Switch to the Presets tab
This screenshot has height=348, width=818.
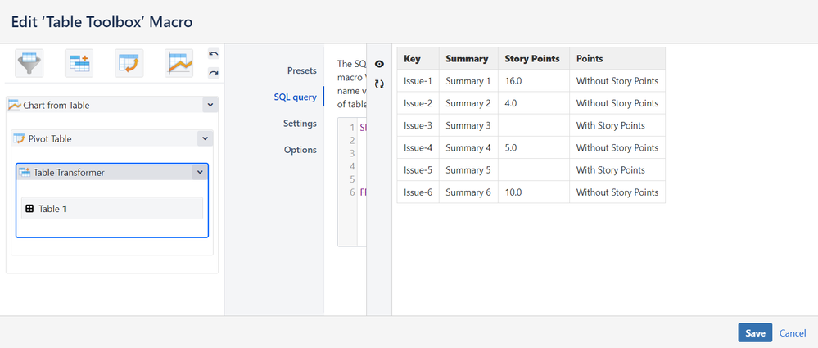click(x=301, y=70)
